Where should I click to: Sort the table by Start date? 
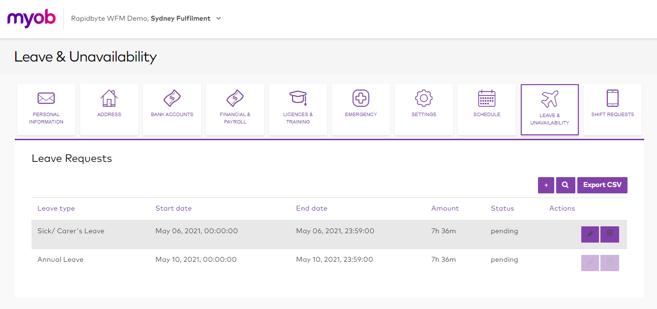173,208
